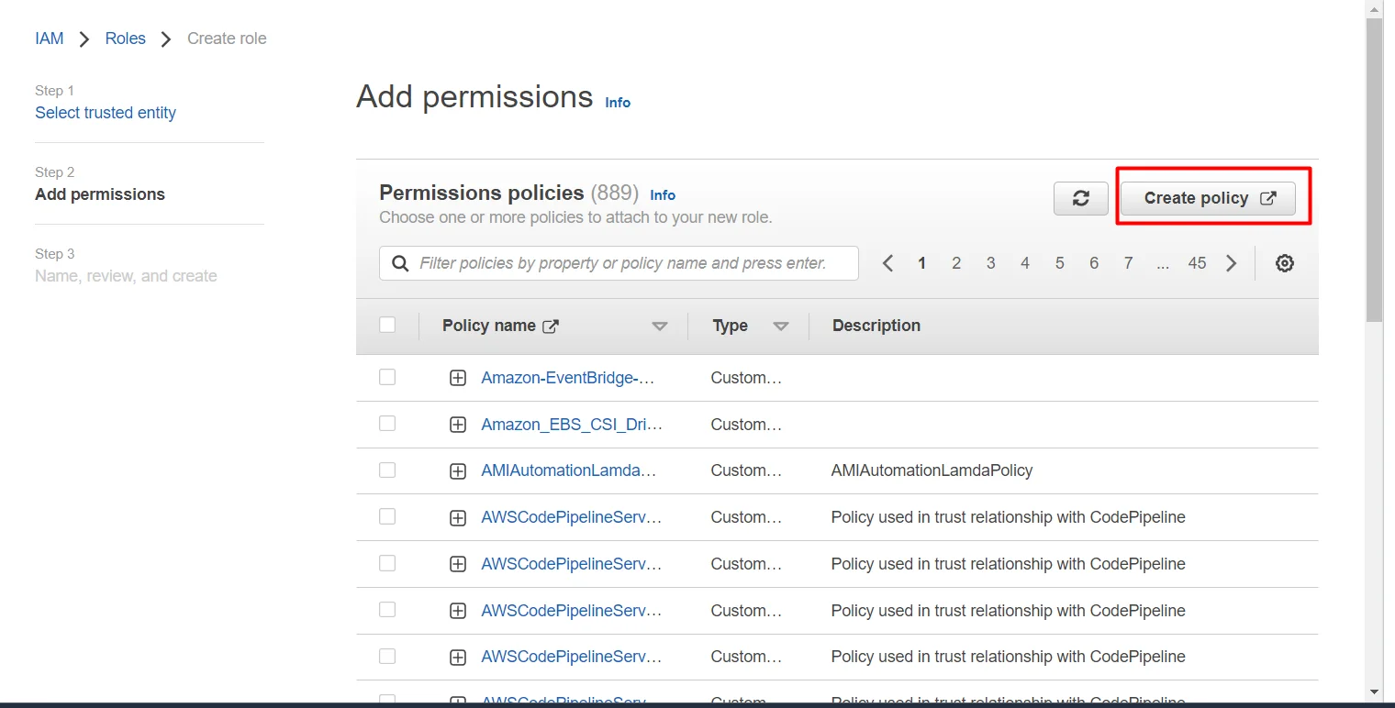Open page 4 of policies

tap(1025, 263)
